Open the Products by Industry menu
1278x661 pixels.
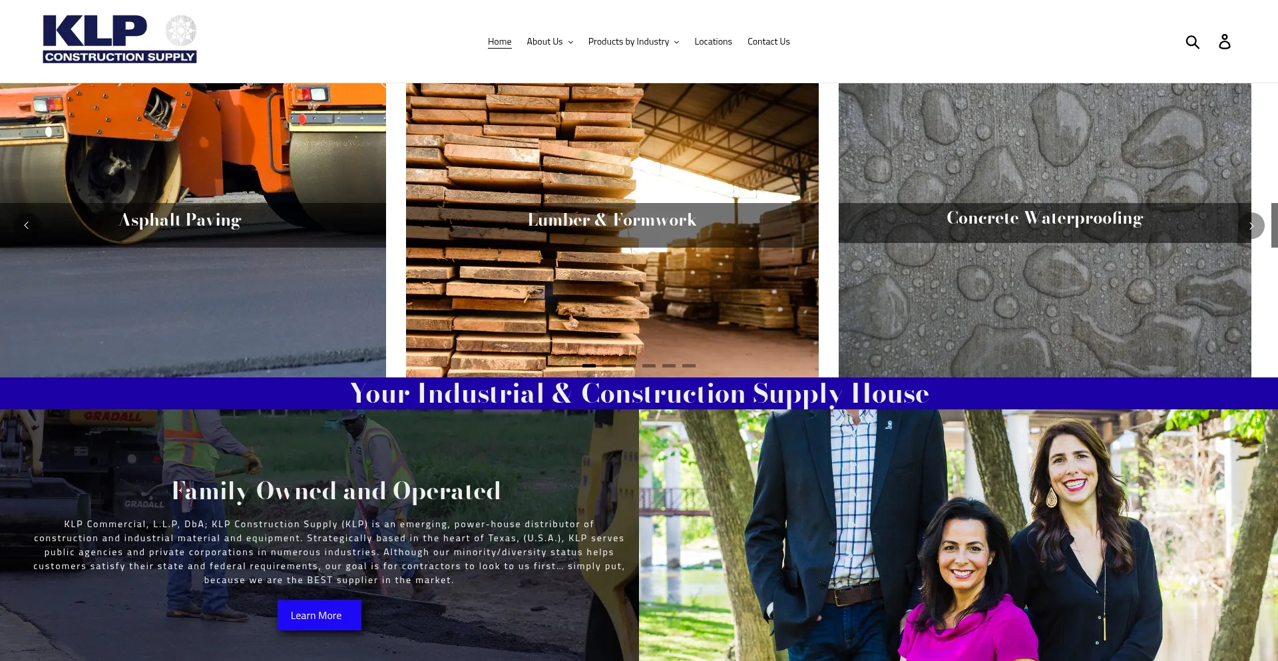click(x=634, y=42)
